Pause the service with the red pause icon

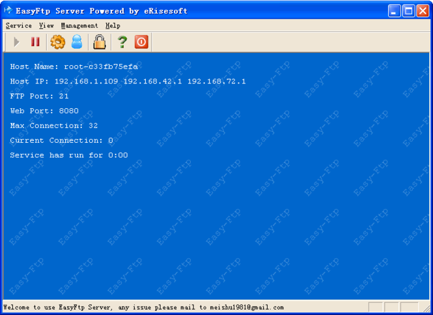(x=35, y=42)
